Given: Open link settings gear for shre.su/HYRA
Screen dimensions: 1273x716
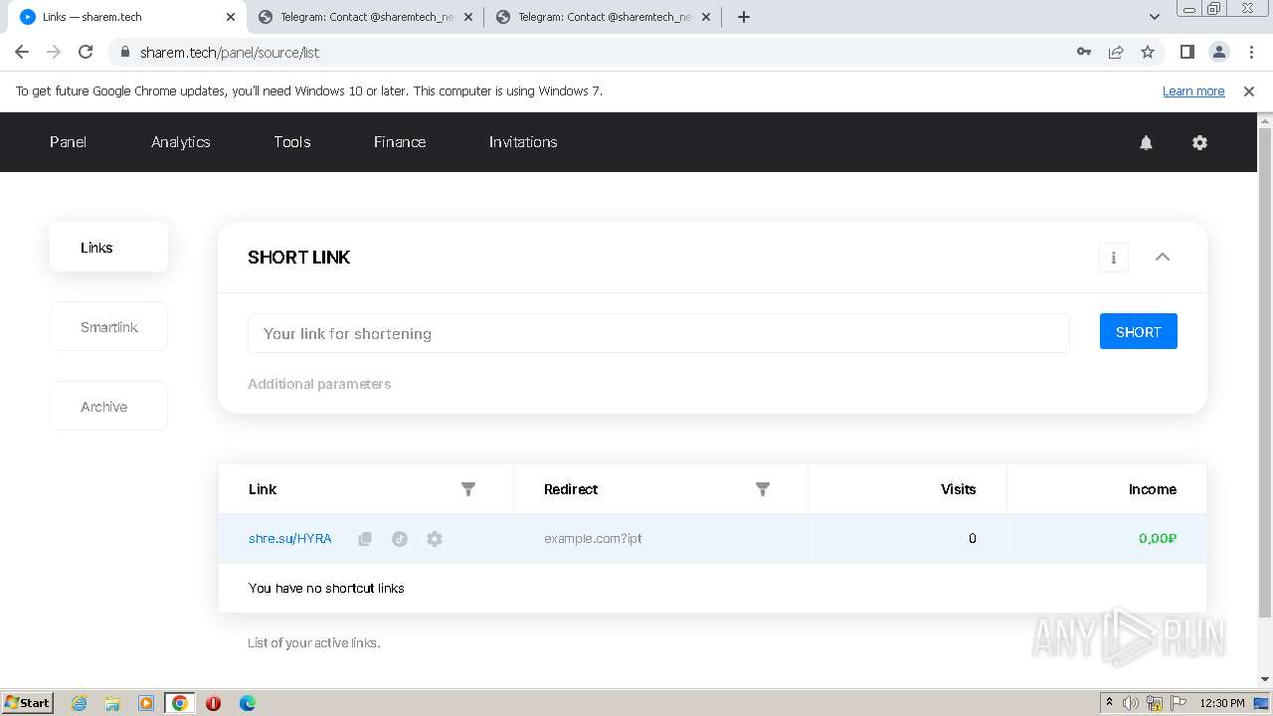Looking at the screenshot, I should pos(435,539).
